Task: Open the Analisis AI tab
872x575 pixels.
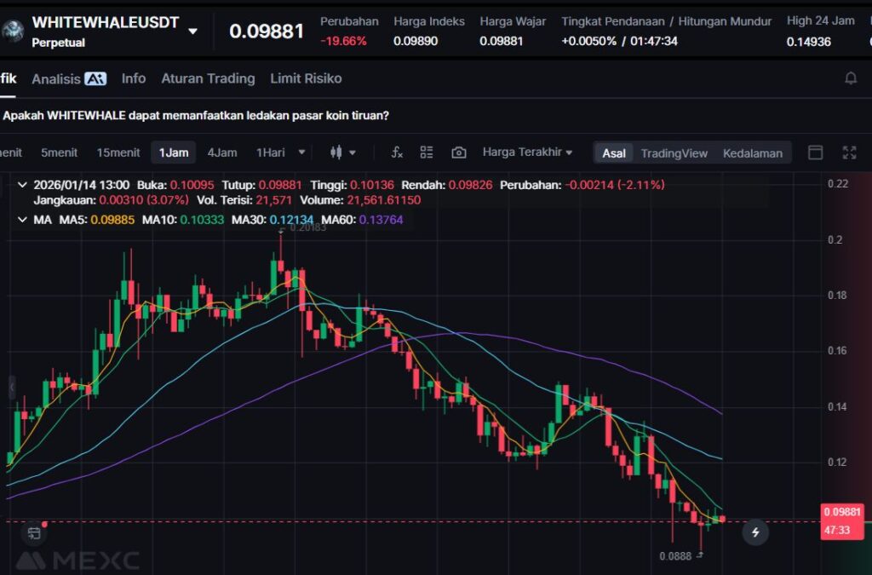Action: coord(68,78)
